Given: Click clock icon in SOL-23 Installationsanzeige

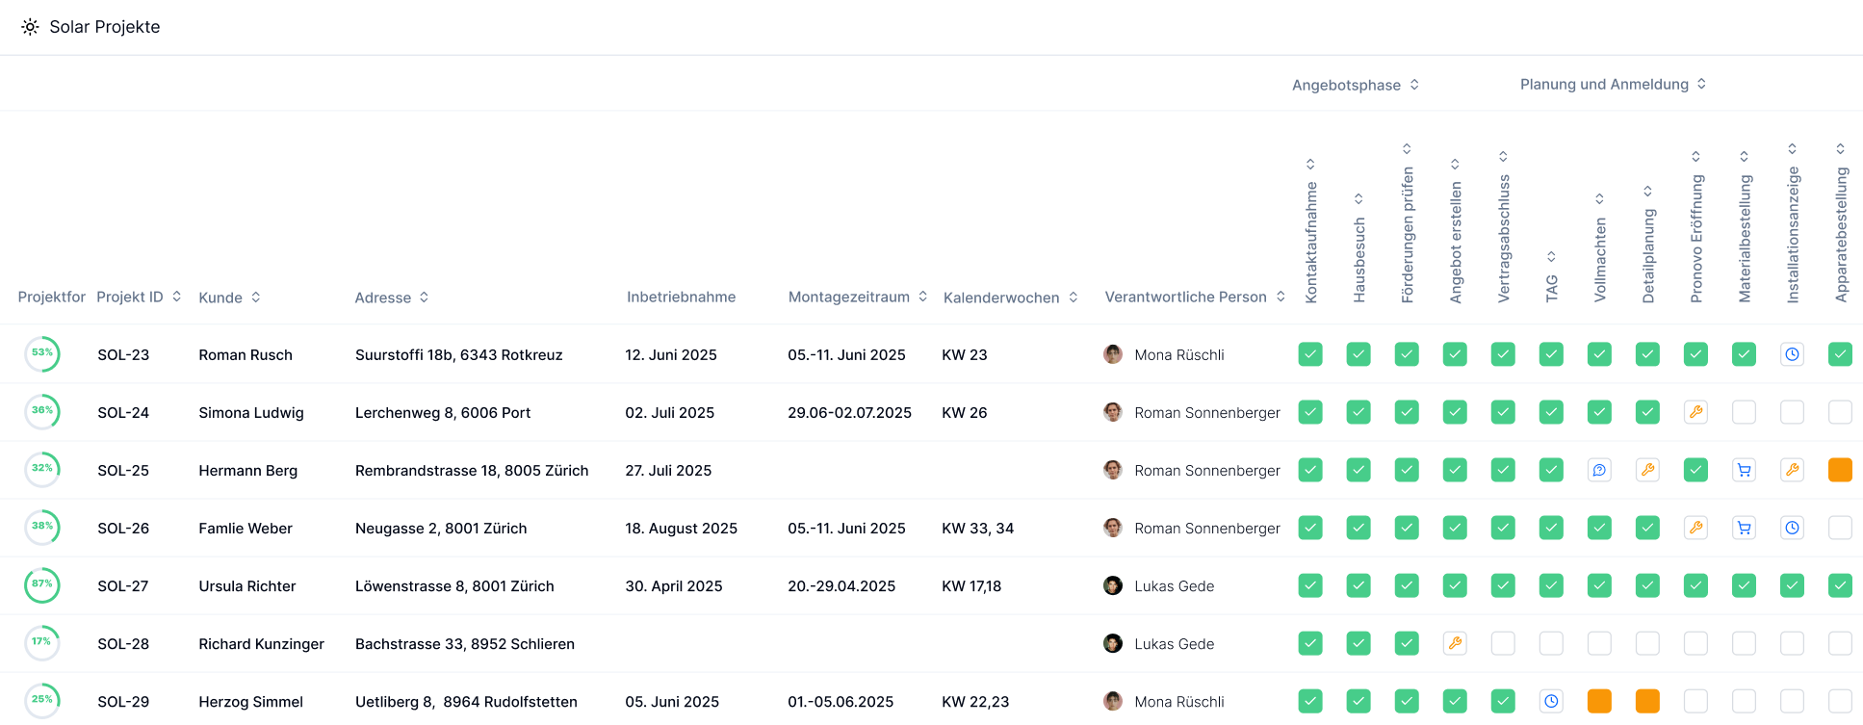Looking at the screenshot, I should [1792, 354].
